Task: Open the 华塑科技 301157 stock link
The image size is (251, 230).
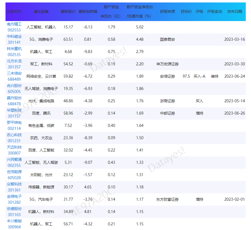Action: tap(14, 113)
